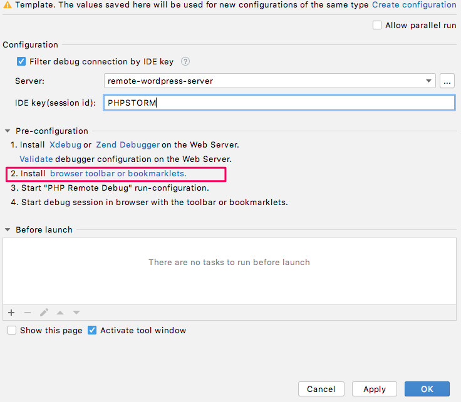Viewport: 461px width, 402px height.
Task: Enable the Show this page checkbox
Action: coord(12,330)
